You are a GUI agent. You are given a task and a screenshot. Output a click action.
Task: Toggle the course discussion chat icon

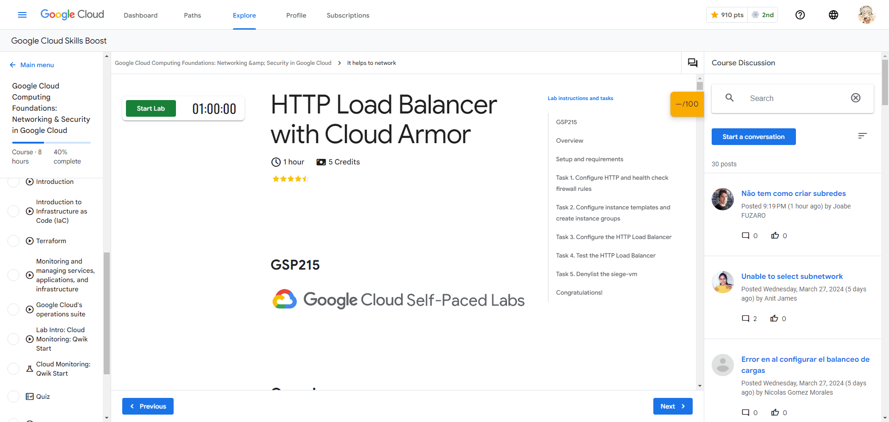coord(693,63)
